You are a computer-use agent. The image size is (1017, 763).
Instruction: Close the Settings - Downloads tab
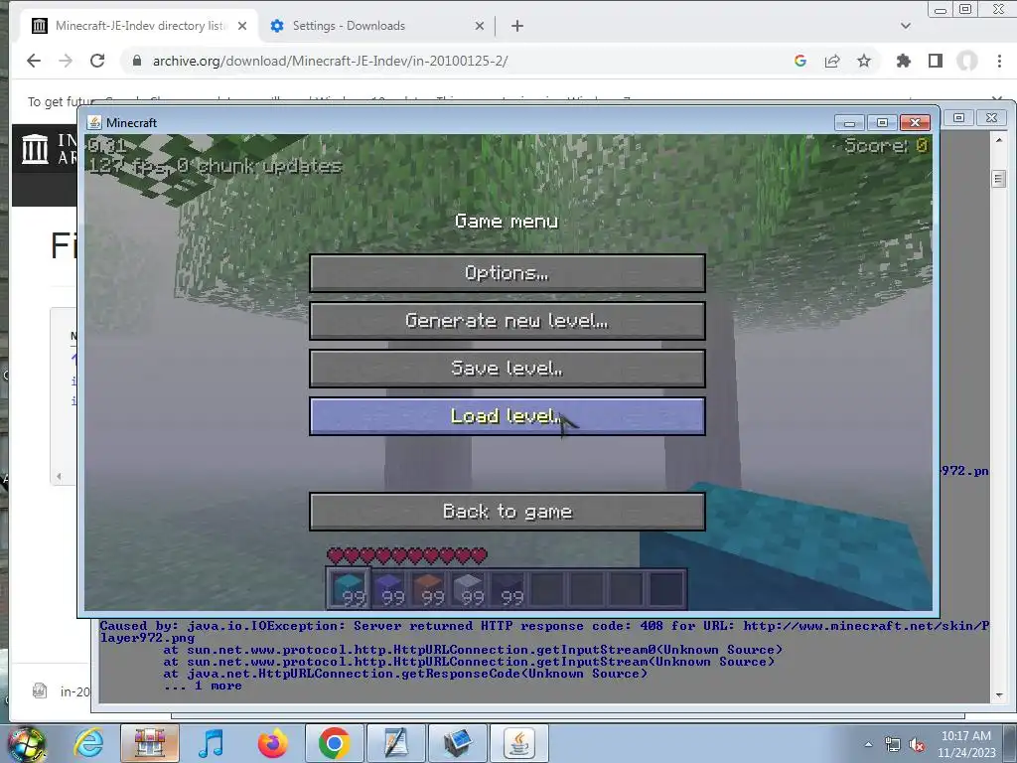[x=480, y=26]
